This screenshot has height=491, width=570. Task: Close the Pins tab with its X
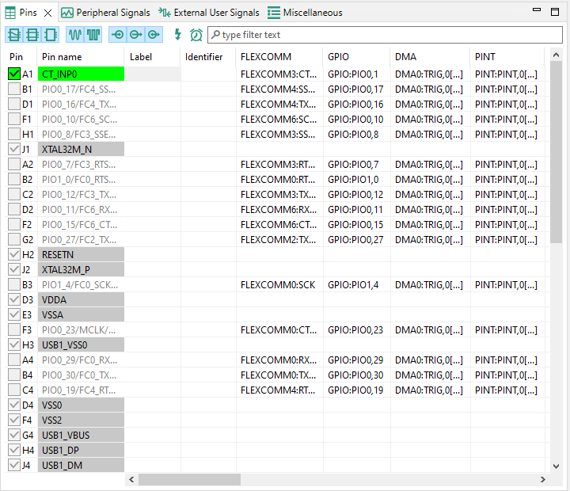coord(47,13)
